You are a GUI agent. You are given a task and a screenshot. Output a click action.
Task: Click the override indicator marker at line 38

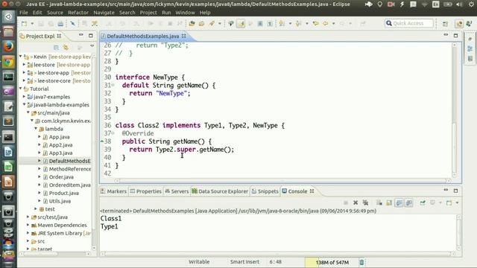pos(102,141)
